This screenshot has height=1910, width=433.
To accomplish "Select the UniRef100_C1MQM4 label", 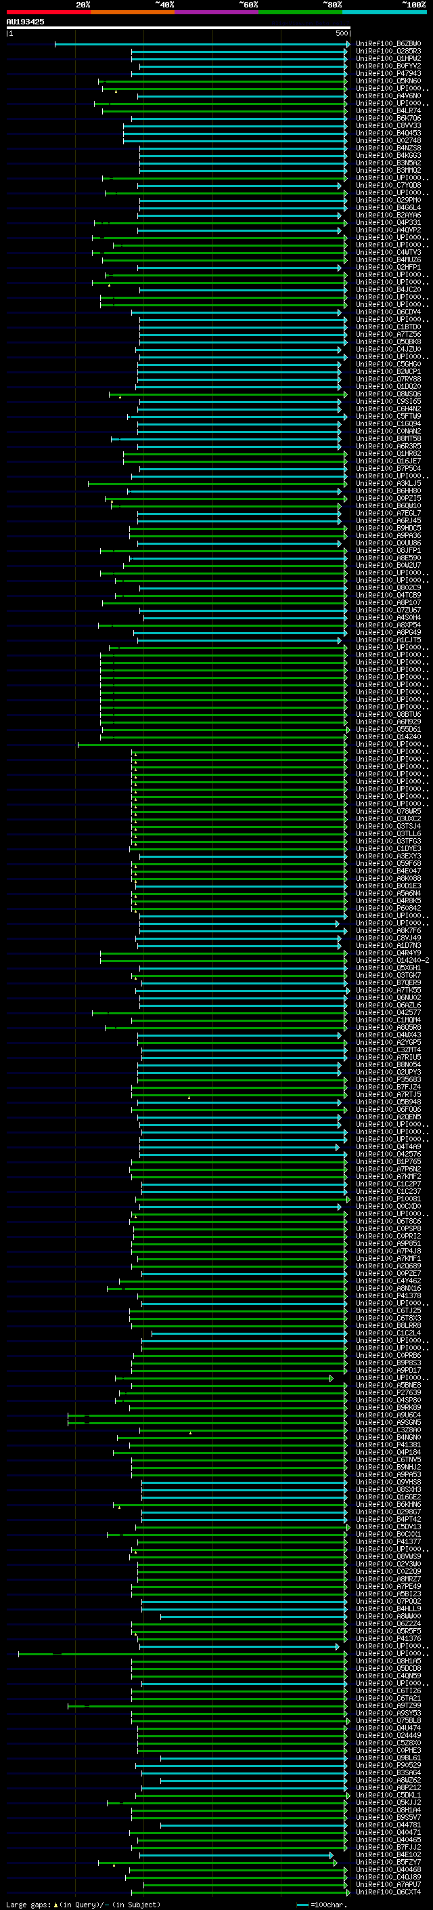I will (x=388, y=1020).
